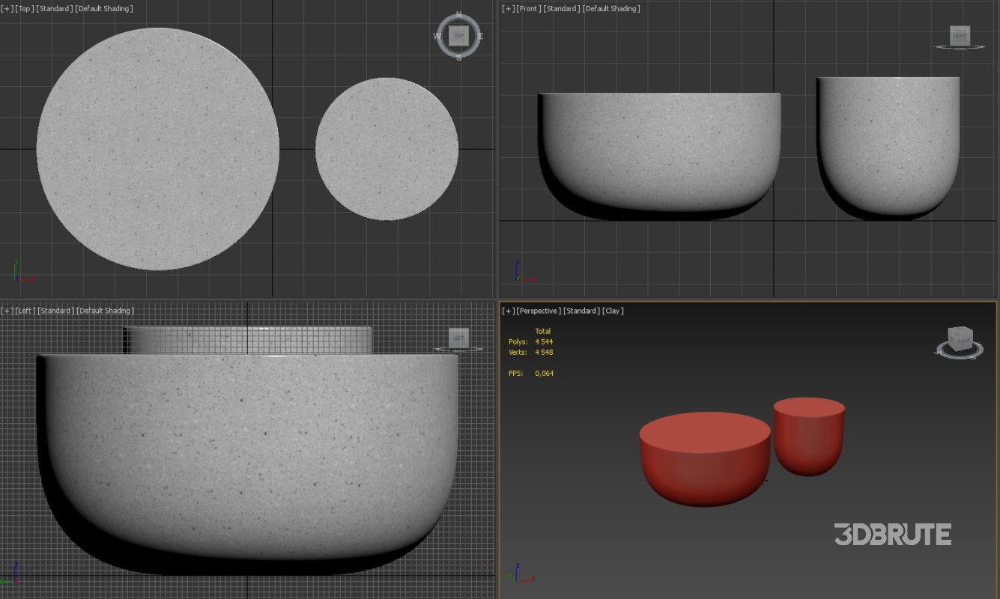
Task: Click the N compass letter on Top ViewCube
Action: [458, 15]
